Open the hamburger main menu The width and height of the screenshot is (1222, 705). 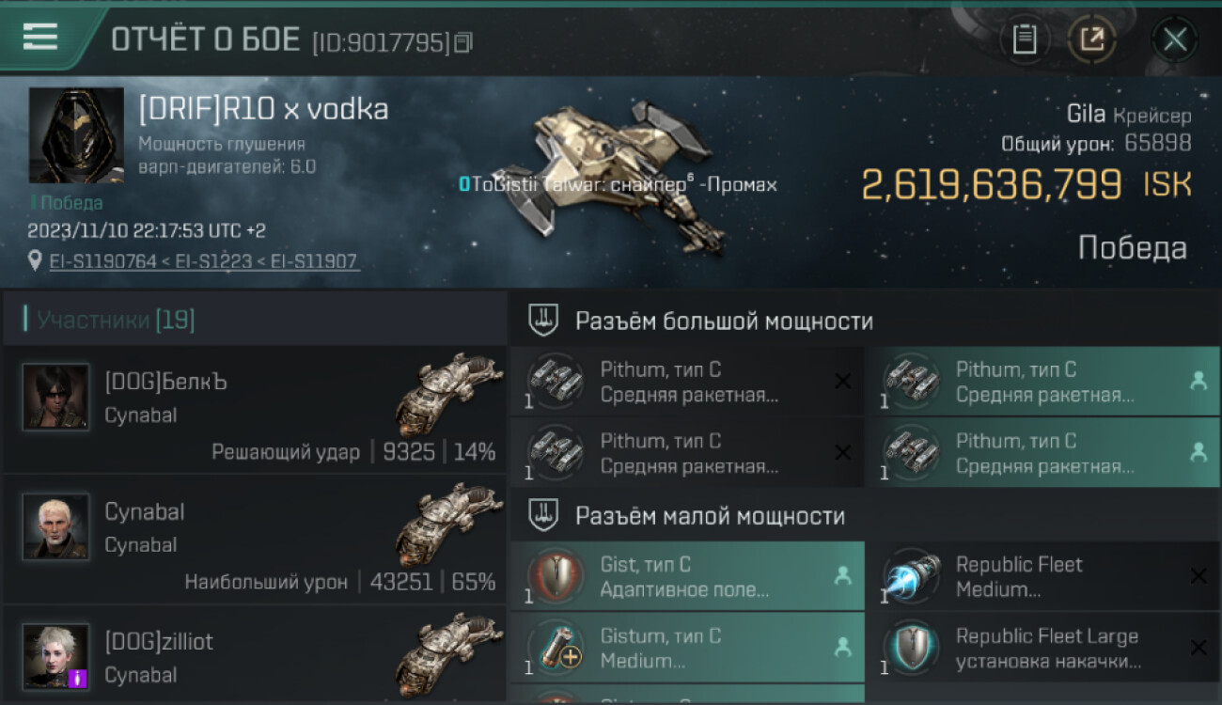(x=40, y=38)
